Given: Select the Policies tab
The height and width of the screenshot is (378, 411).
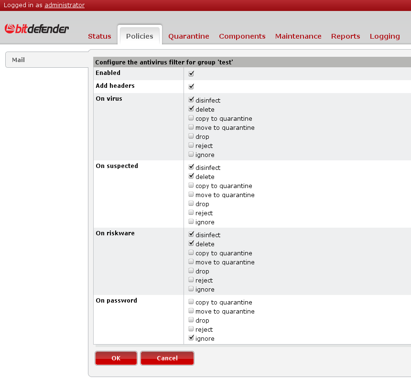Looking at the screenshot, I should 140,36.
